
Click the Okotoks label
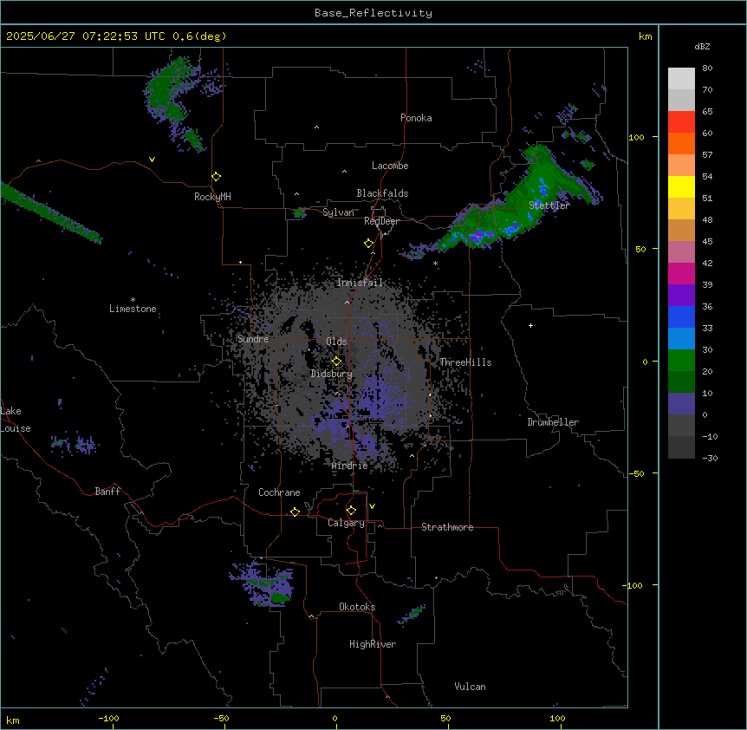tap(357, 607)
